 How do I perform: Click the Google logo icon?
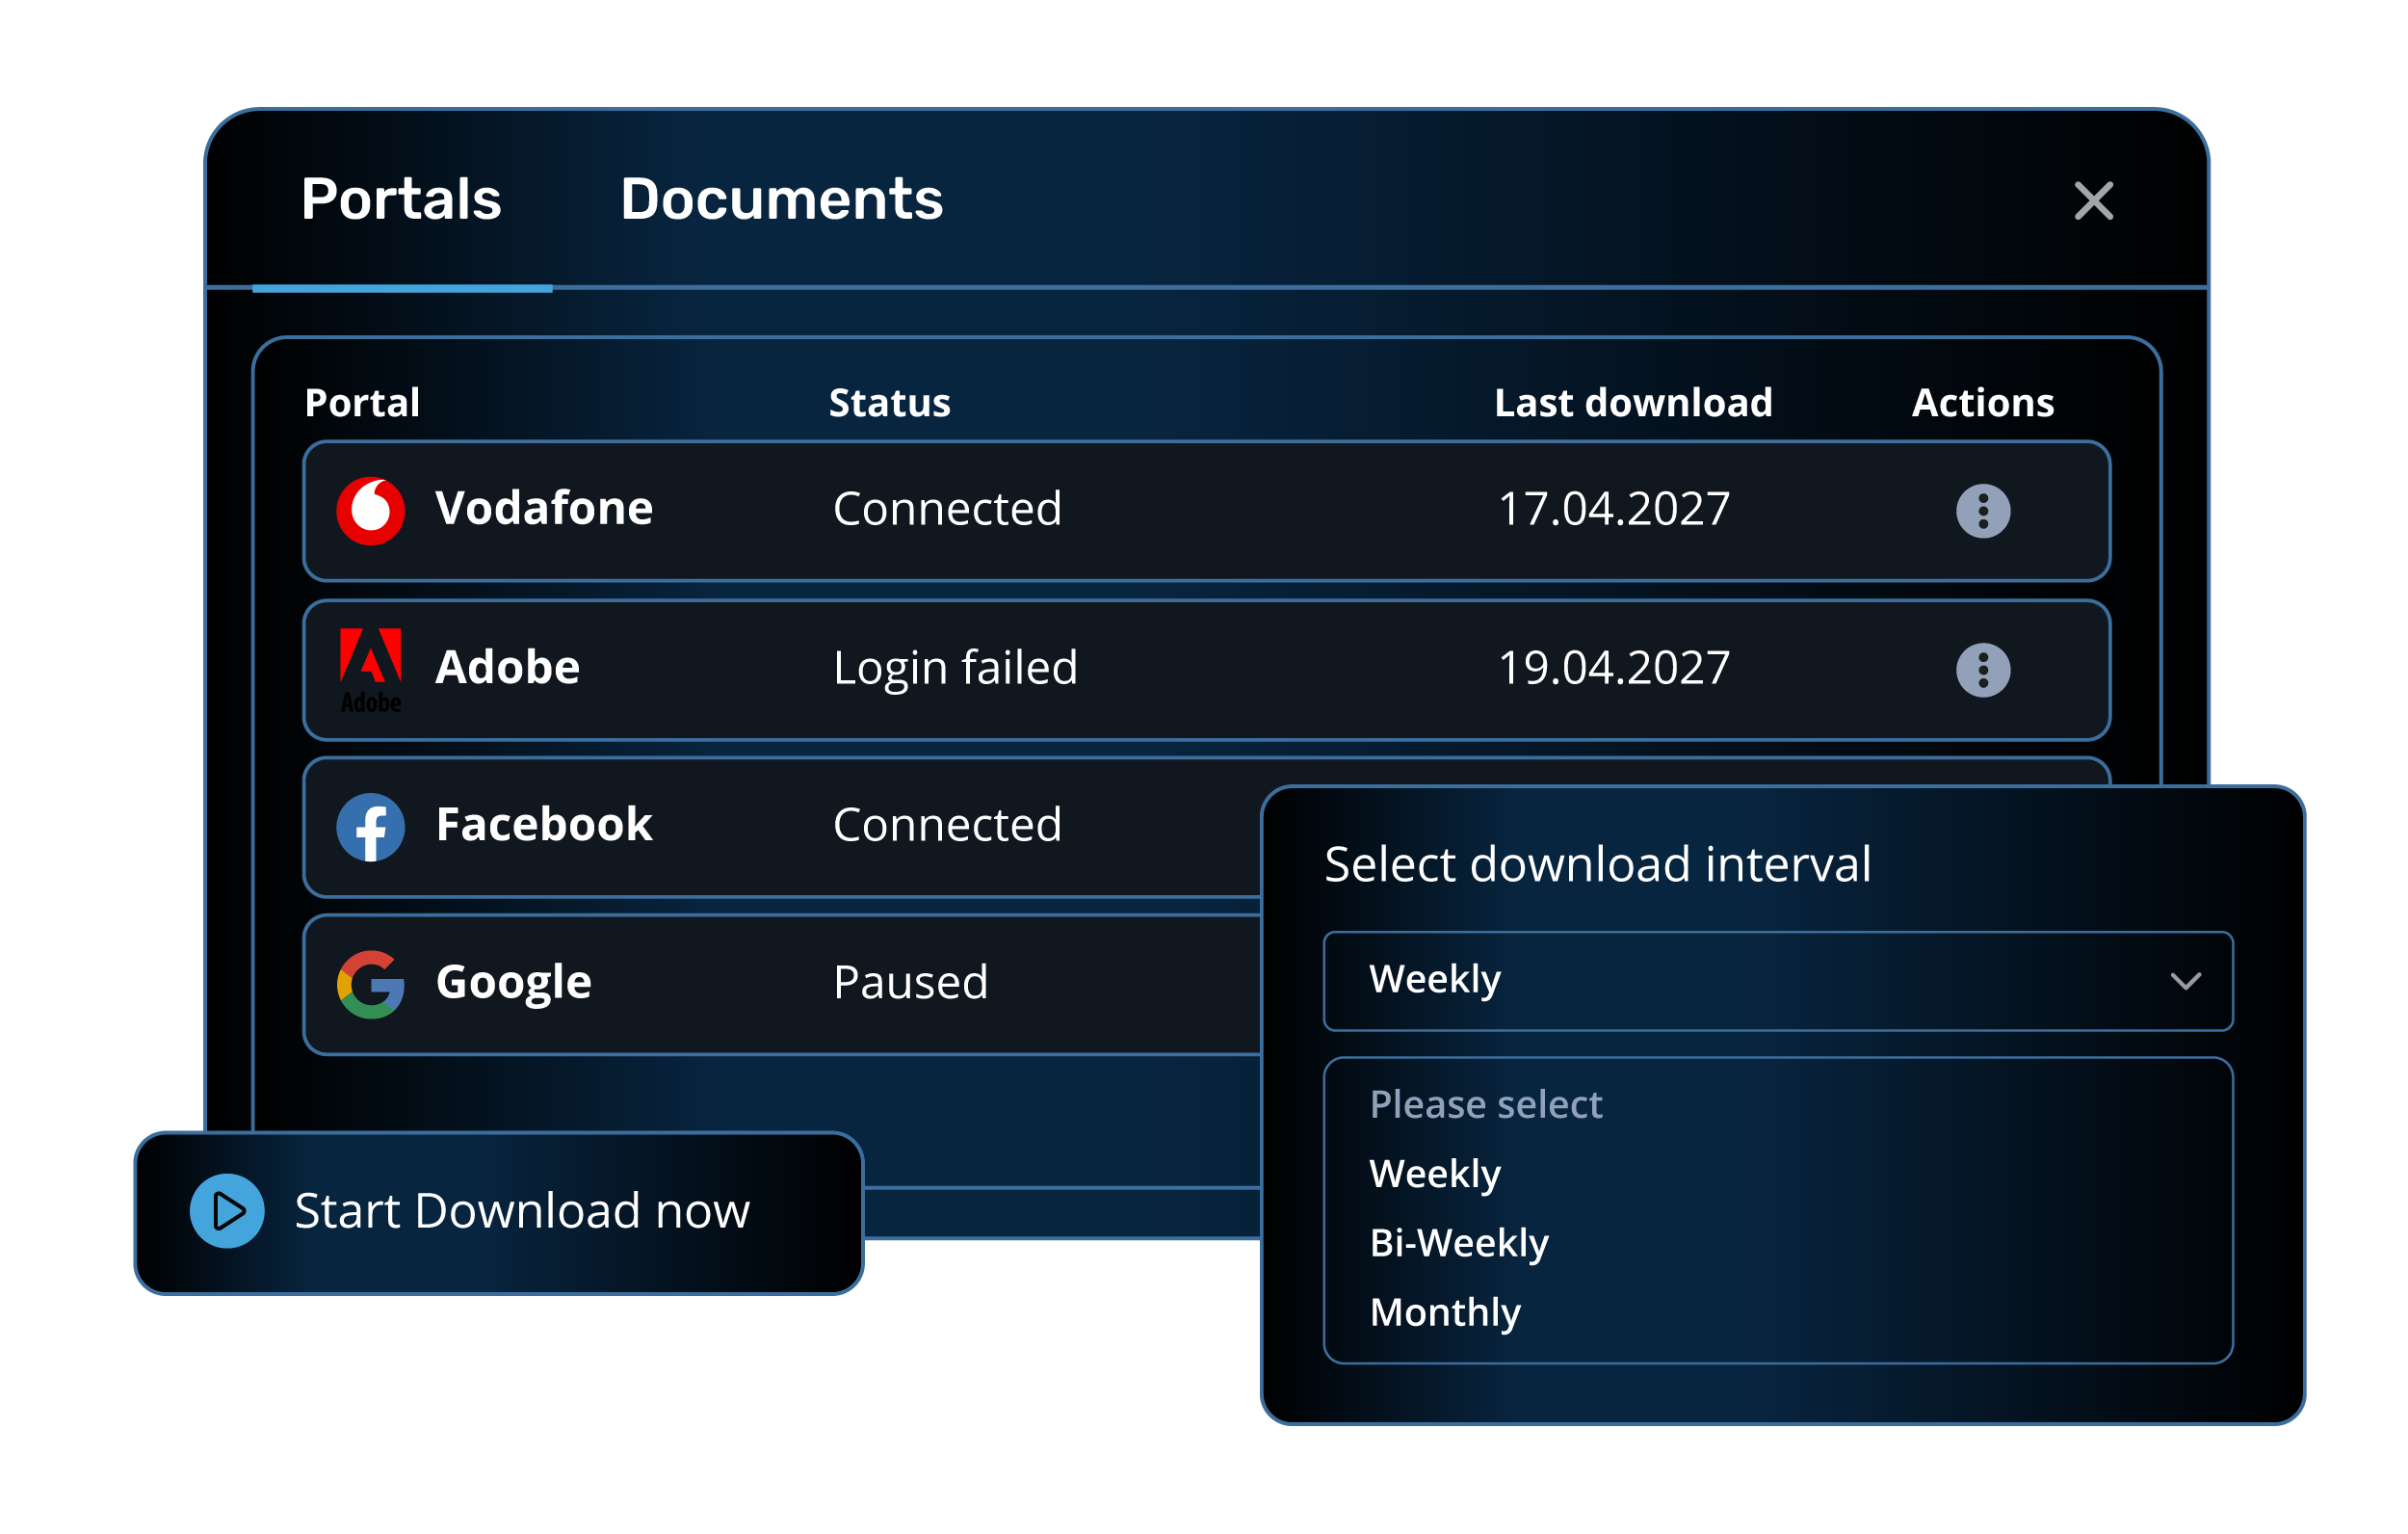[370, 985]
